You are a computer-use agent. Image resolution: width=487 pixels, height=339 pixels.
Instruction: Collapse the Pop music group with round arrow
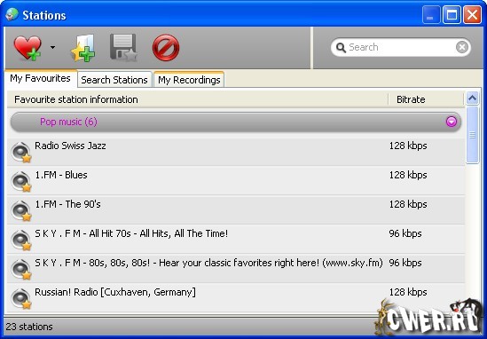pos(452,122)
